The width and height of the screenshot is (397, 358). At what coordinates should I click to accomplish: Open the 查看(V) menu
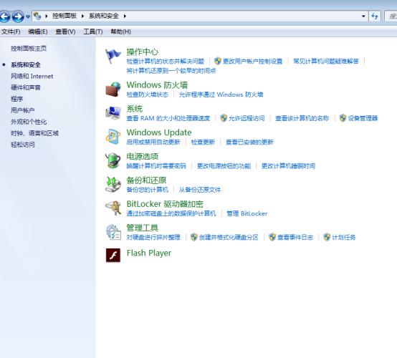(x=65, y=32)
